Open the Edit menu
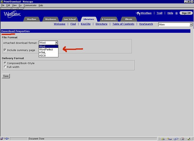The height and width of the screenshot is (141, 194). [x=8, y=5]
